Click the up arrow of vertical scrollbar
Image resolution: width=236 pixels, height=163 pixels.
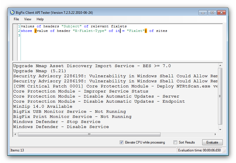pyautogui.click(x=221, y=65)
